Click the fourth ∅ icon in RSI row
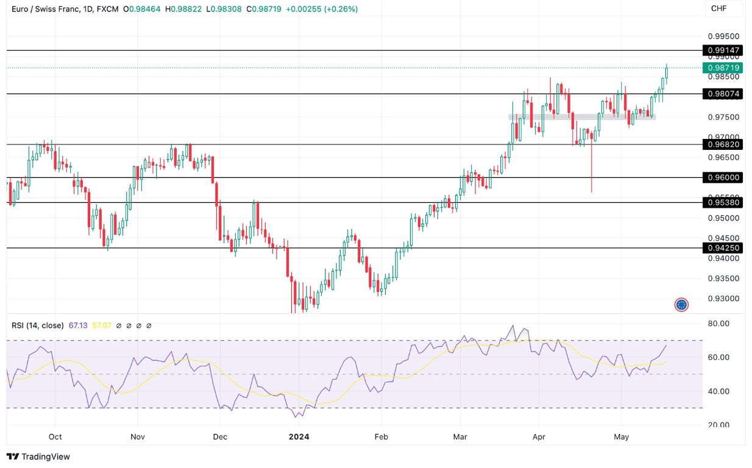 150,325
